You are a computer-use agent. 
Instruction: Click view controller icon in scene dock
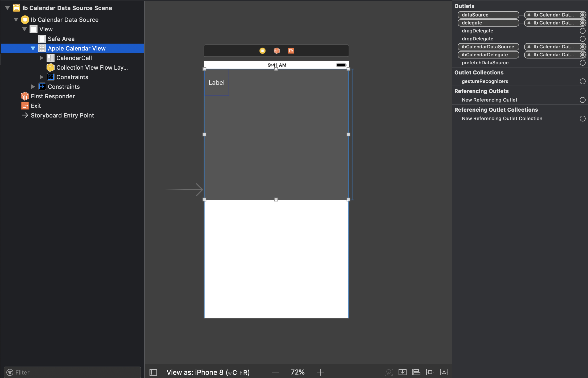pyautogui.click(x=262, y=51)
